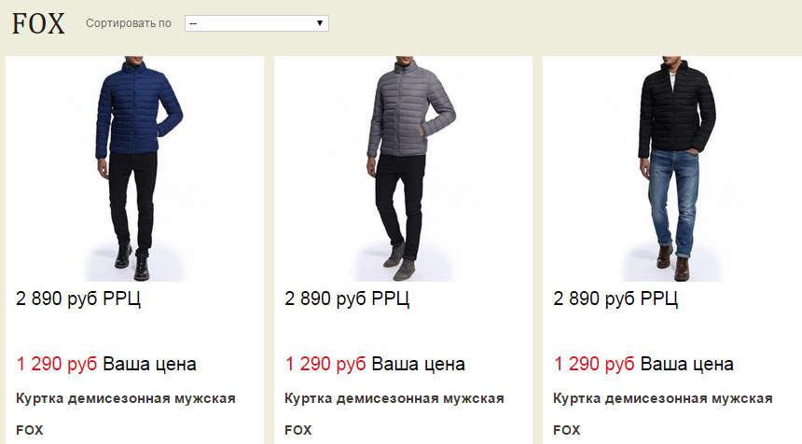Click Ваша цена text on first card
This screenshot has height=444, width=802.
(x=149, y=364)
